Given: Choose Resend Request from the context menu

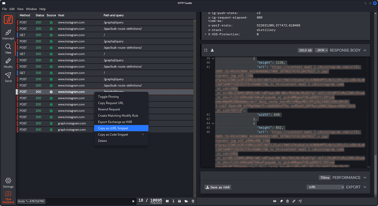Looking at the screenshot, I should point(121,109).
